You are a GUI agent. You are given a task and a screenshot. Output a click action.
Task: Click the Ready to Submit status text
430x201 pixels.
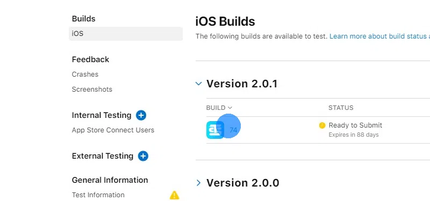pyautogui.click(x=355, y=125)
